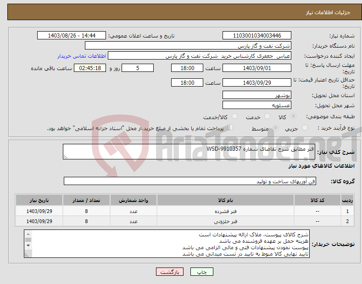Click the price validity date field 1403/09/29
Screen dimensions: 362x284
257,82
